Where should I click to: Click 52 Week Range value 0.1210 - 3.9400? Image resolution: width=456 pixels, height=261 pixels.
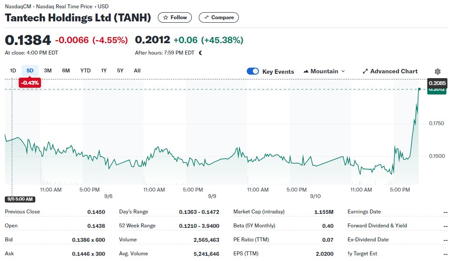pos(199,226)
